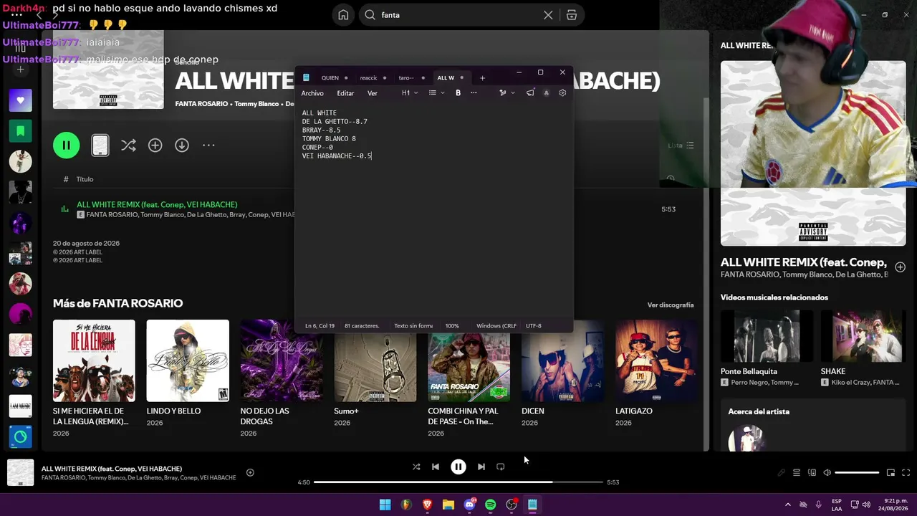Play the Ponte Bellaquita music video
Image resolution: width=917 pixels, height=516 pixels.
click(x=767, y=336)
